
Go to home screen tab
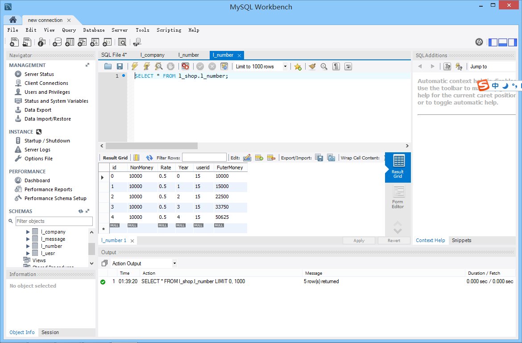[13, 20]
